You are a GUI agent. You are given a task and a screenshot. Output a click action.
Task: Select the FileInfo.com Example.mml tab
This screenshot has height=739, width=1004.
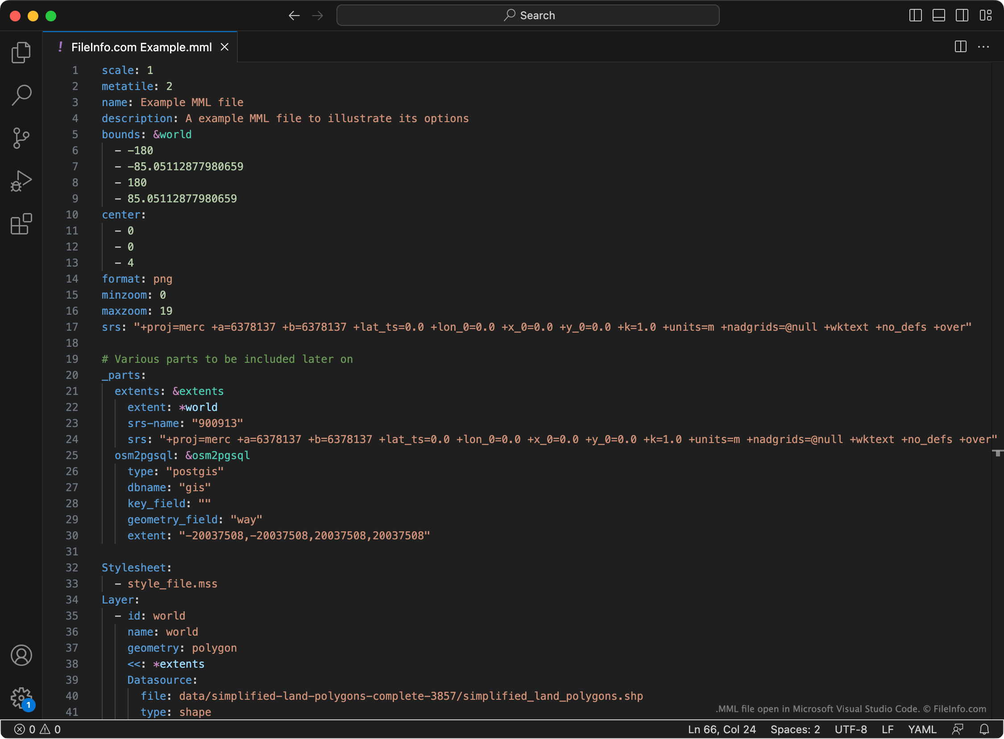point(140,47)
